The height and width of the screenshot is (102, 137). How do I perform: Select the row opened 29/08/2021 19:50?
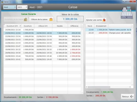[42, 53]
